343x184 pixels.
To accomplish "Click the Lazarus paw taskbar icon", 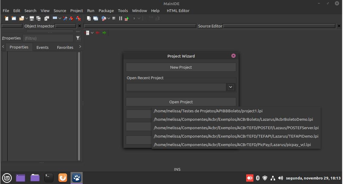I will pyautogui.click(x=77, y=178).
